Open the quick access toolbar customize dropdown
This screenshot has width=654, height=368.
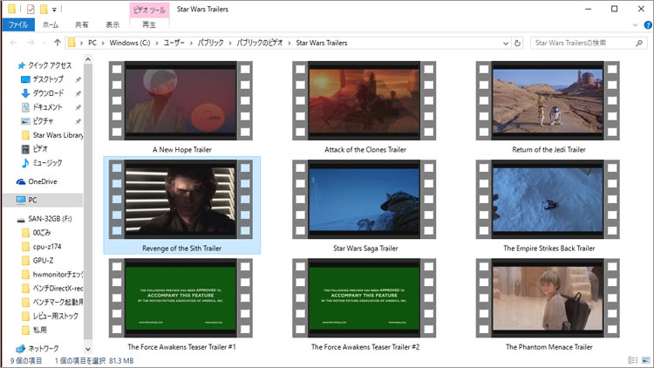pyautogui.click(x=54, y=9)
